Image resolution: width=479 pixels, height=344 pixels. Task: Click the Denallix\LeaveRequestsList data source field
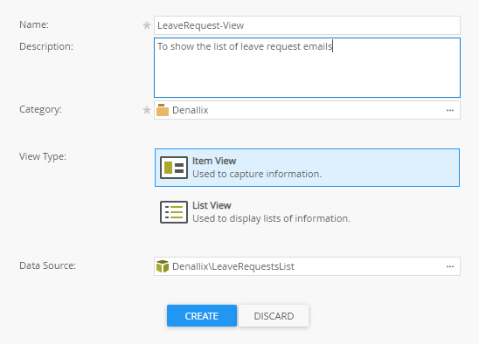[x=307, y=266]
